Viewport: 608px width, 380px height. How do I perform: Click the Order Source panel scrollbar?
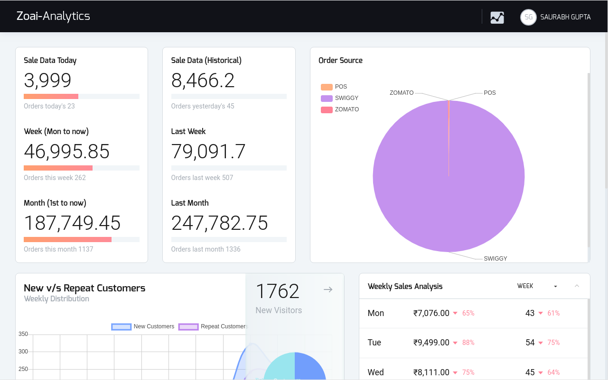pyautogui.click(x=589, y=160)
